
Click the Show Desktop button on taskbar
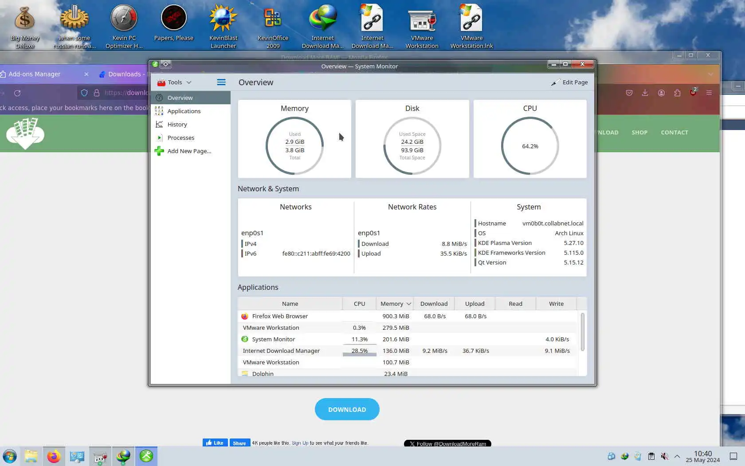click(733, 456)
